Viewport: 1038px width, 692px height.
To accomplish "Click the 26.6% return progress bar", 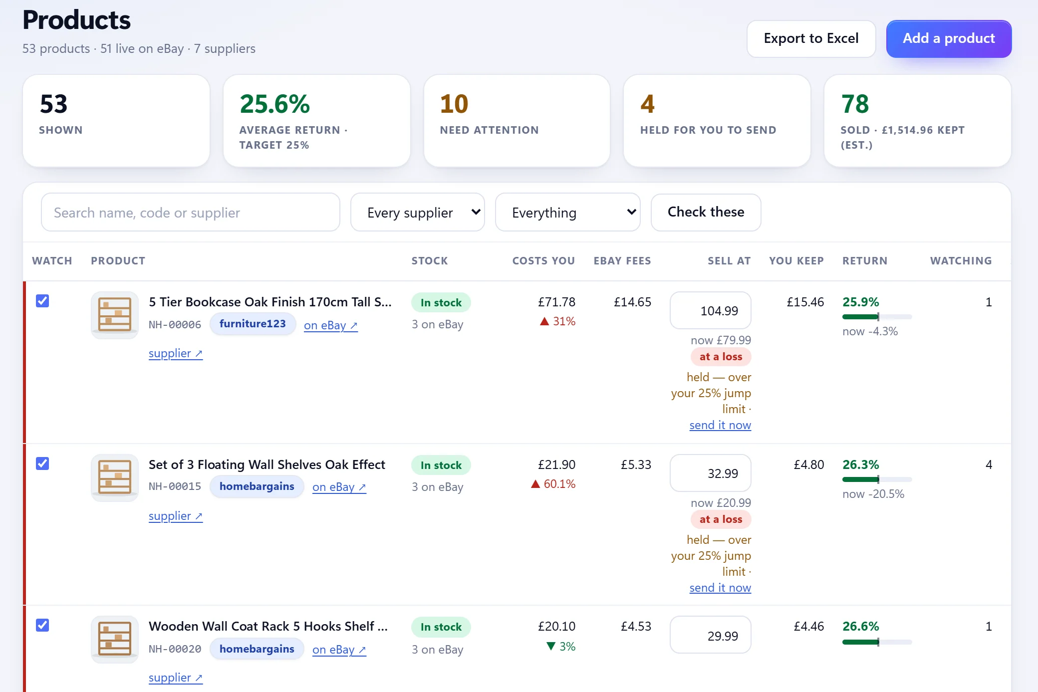I will pos(877,642).
